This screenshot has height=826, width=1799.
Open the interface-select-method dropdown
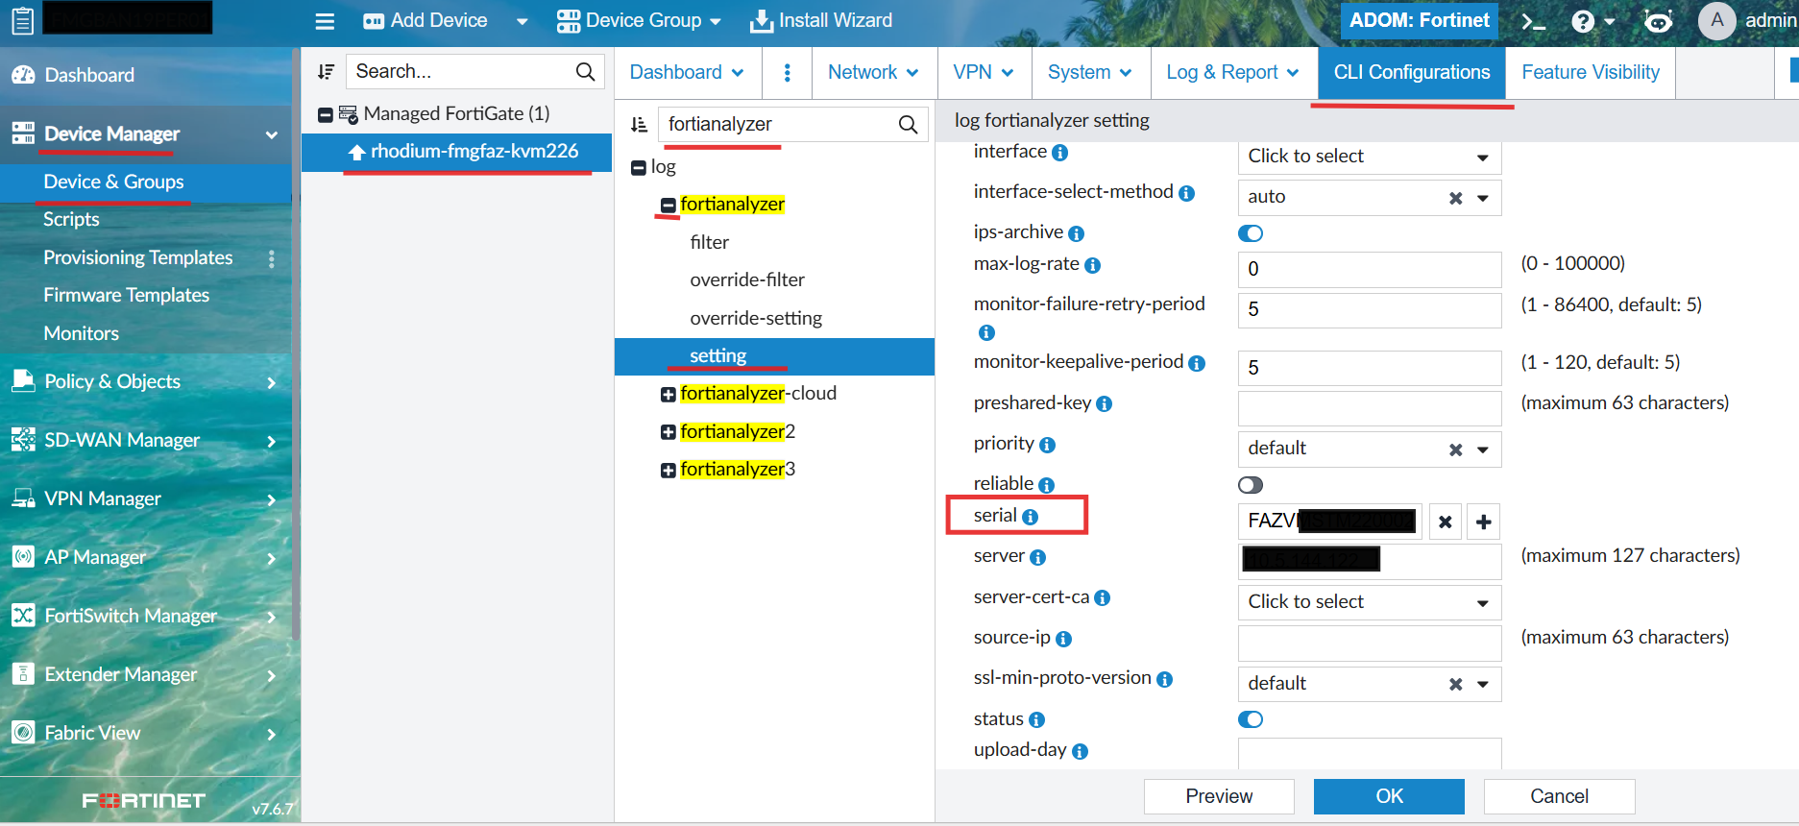point(1370,197)
